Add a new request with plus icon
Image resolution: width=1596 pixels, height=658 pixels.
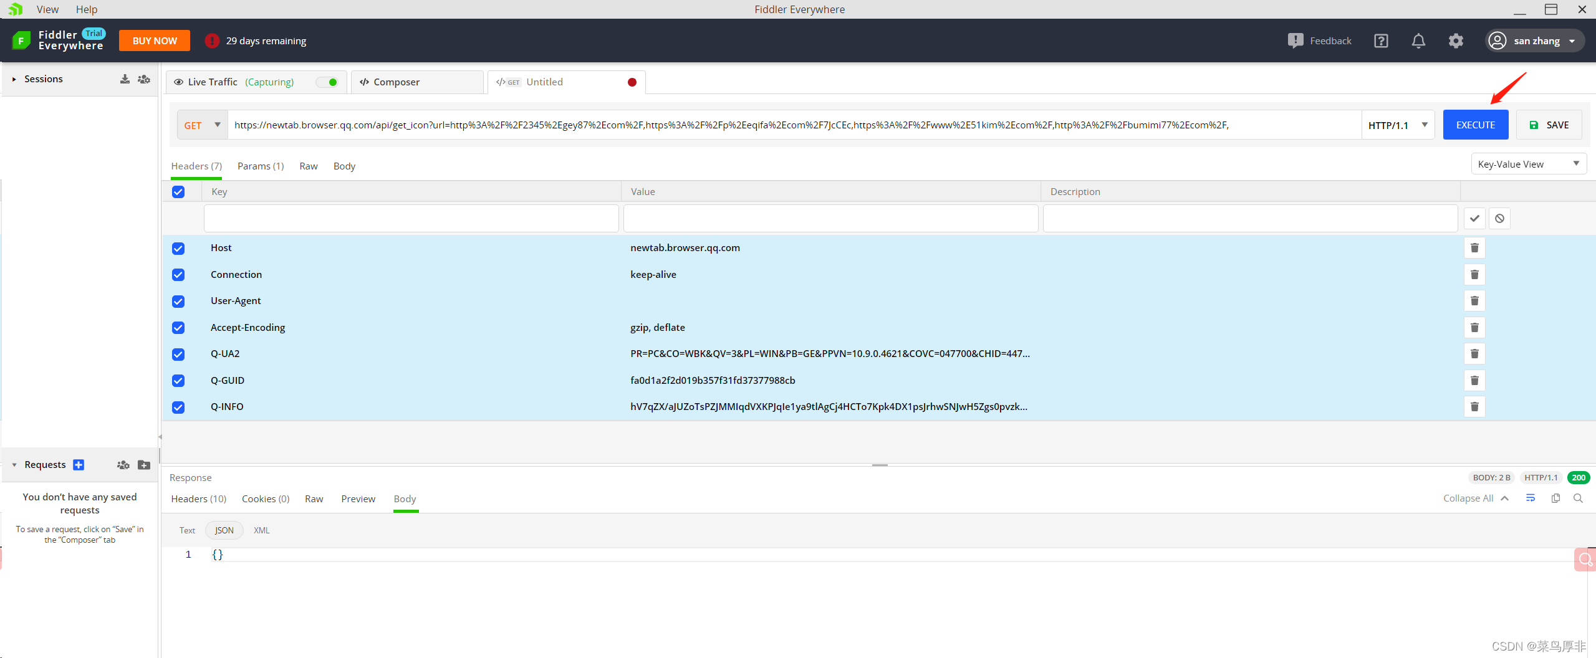point(79,465)
